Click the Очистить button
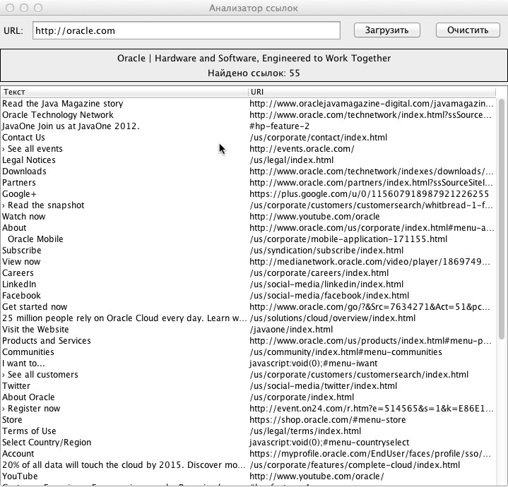This screenshot has width=508, height=487. [468, 30]
